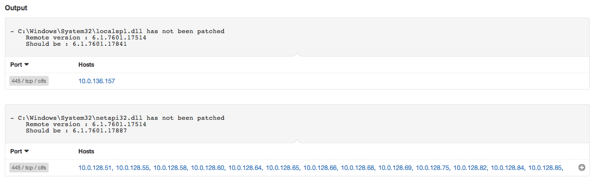This screenshot has width=597, height=187.
Task: Select host link 10.0.128.58
Action: (171, 168)
